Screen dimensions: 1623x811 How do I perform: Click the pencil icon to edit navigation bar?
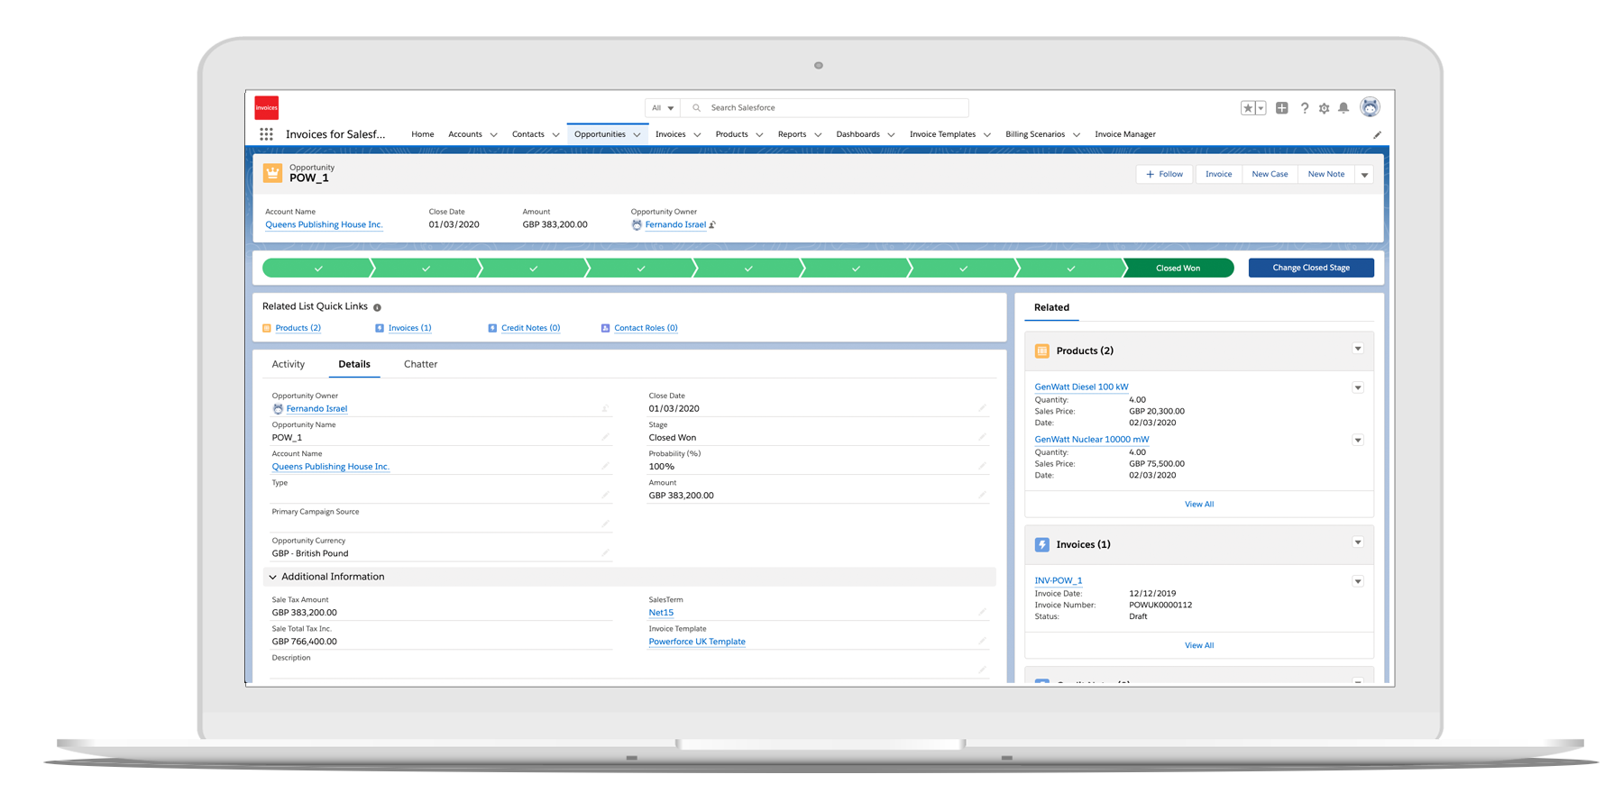pos(1377,135)
